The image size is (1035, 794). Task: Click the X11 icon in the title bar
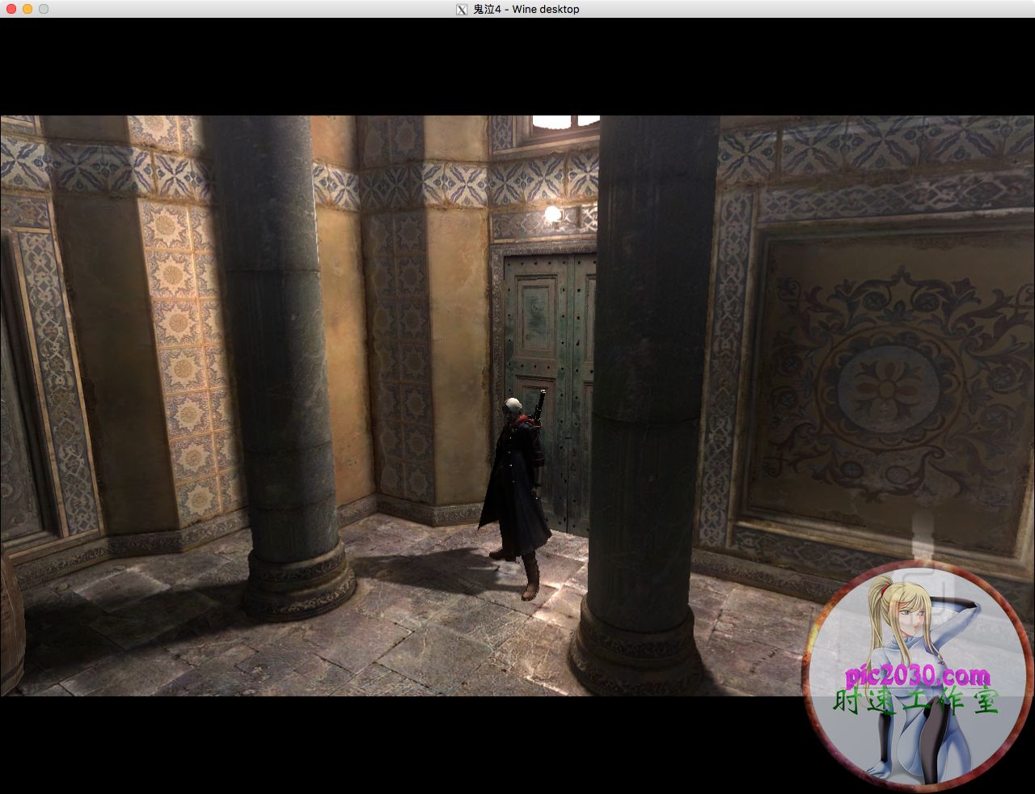(x=462, y=9)
